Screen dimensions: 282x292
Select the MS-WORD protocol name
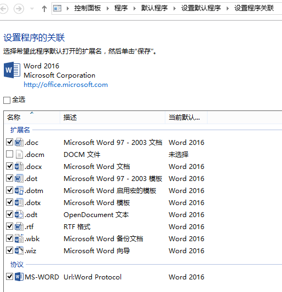[42, 277]
